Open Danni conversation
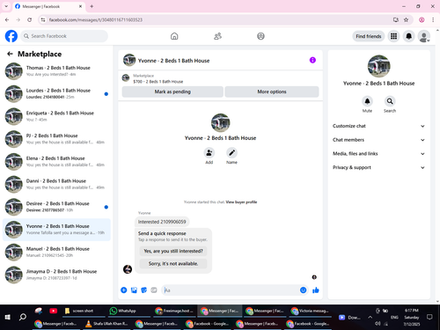This screenshot has width=440, height=330. (56, 184)
